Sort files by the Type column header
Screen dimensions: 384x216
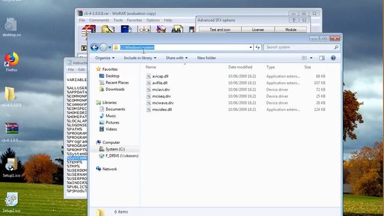(x=271, y=67)
